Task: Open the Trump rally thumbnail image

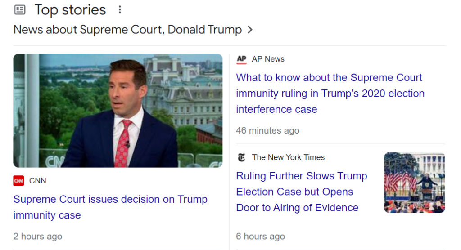Action: tap(414, 183)
